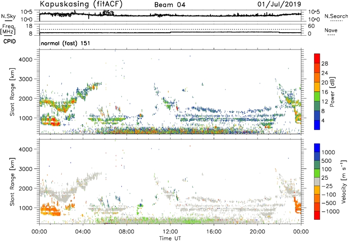Viewport: 348px width, 241px height.
Task: Select the Beam 04 label
Action: (x=170, y=5)
